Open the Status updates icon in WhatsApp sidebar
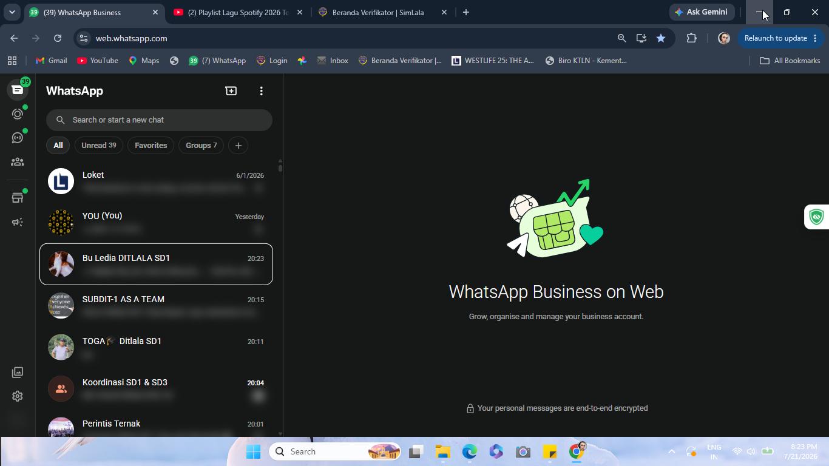 (x=18, y=114)
